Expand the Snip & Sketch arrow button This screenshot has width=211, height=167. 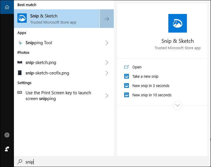[x=107, y=19]
